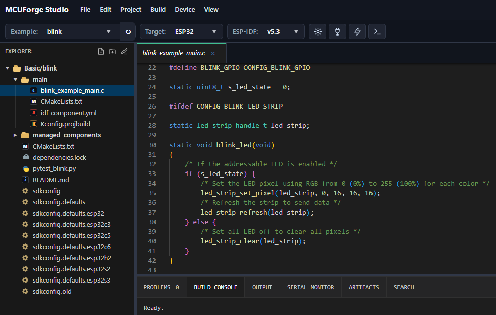The image size is (496, 315).
Task: Click the hash icon of idf_component.yml
Action: (x=34, y=113)
